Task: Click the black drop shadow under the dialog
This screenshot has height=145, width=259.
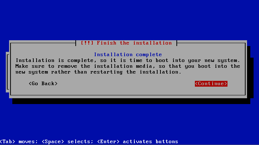Action: pos(131,101)
